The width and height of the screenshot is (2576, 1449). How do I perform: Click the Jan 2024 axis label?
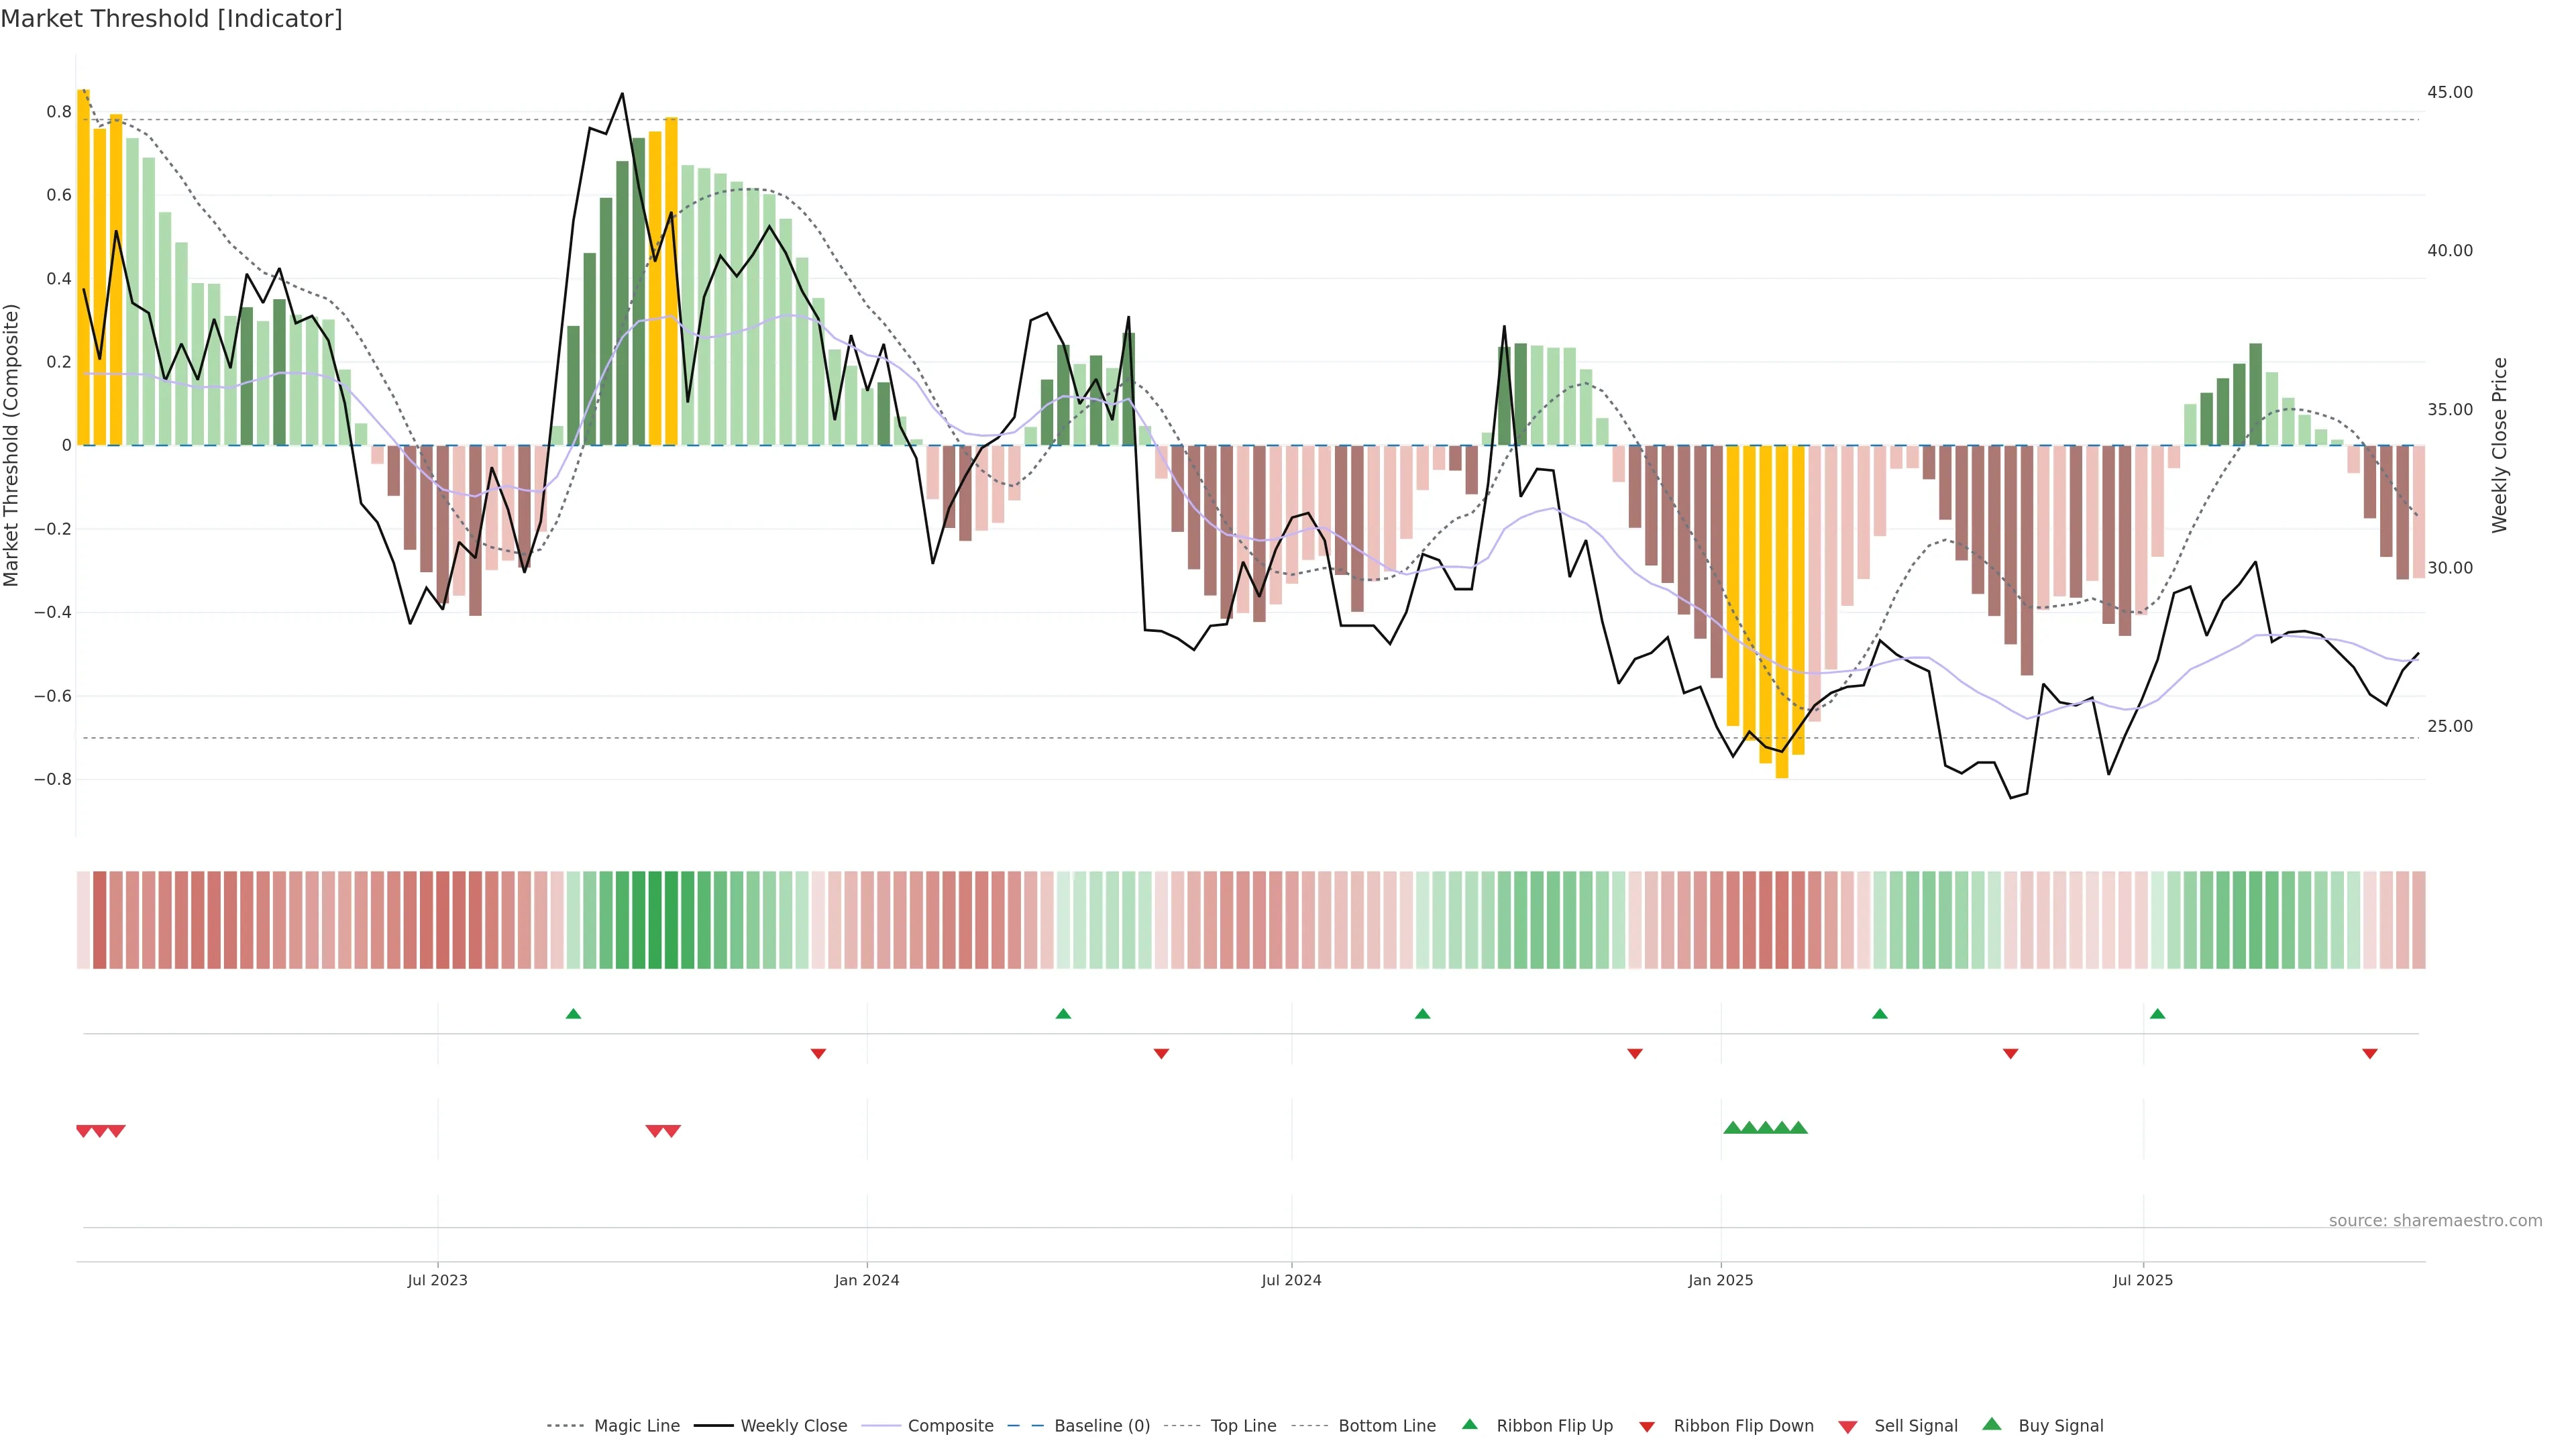pyautogui.click(x=866, y=1280)
